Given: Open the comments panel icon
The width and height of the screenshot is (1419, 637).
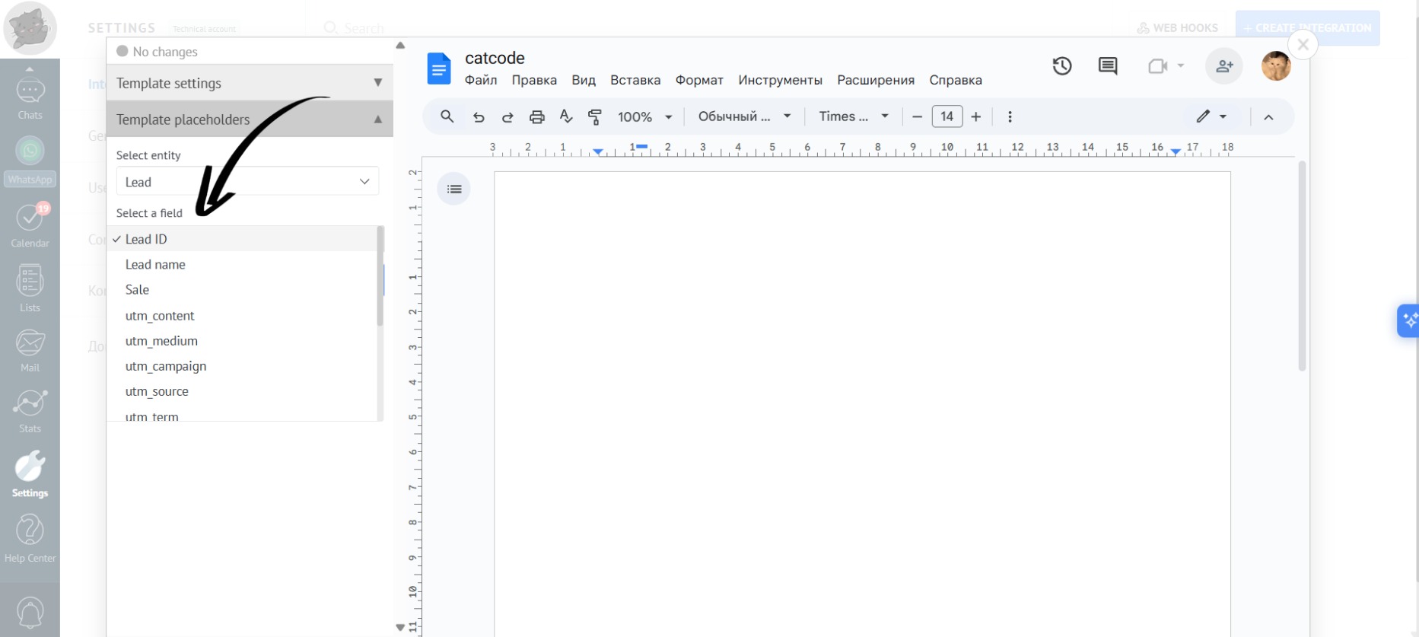Looking at the screenshot, I should click(1108, 66).
